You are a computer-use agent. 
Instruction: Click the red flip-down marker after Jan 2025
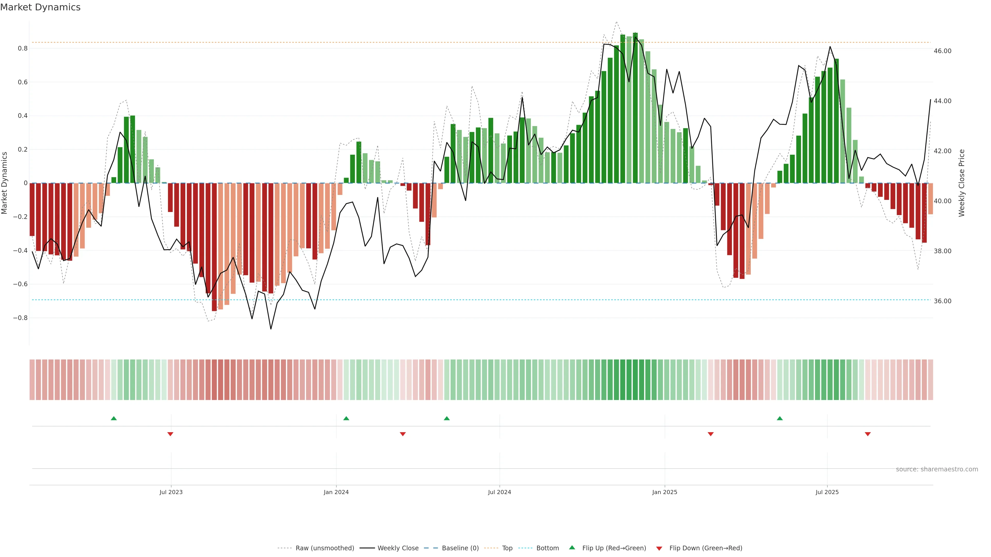point(710,434)
